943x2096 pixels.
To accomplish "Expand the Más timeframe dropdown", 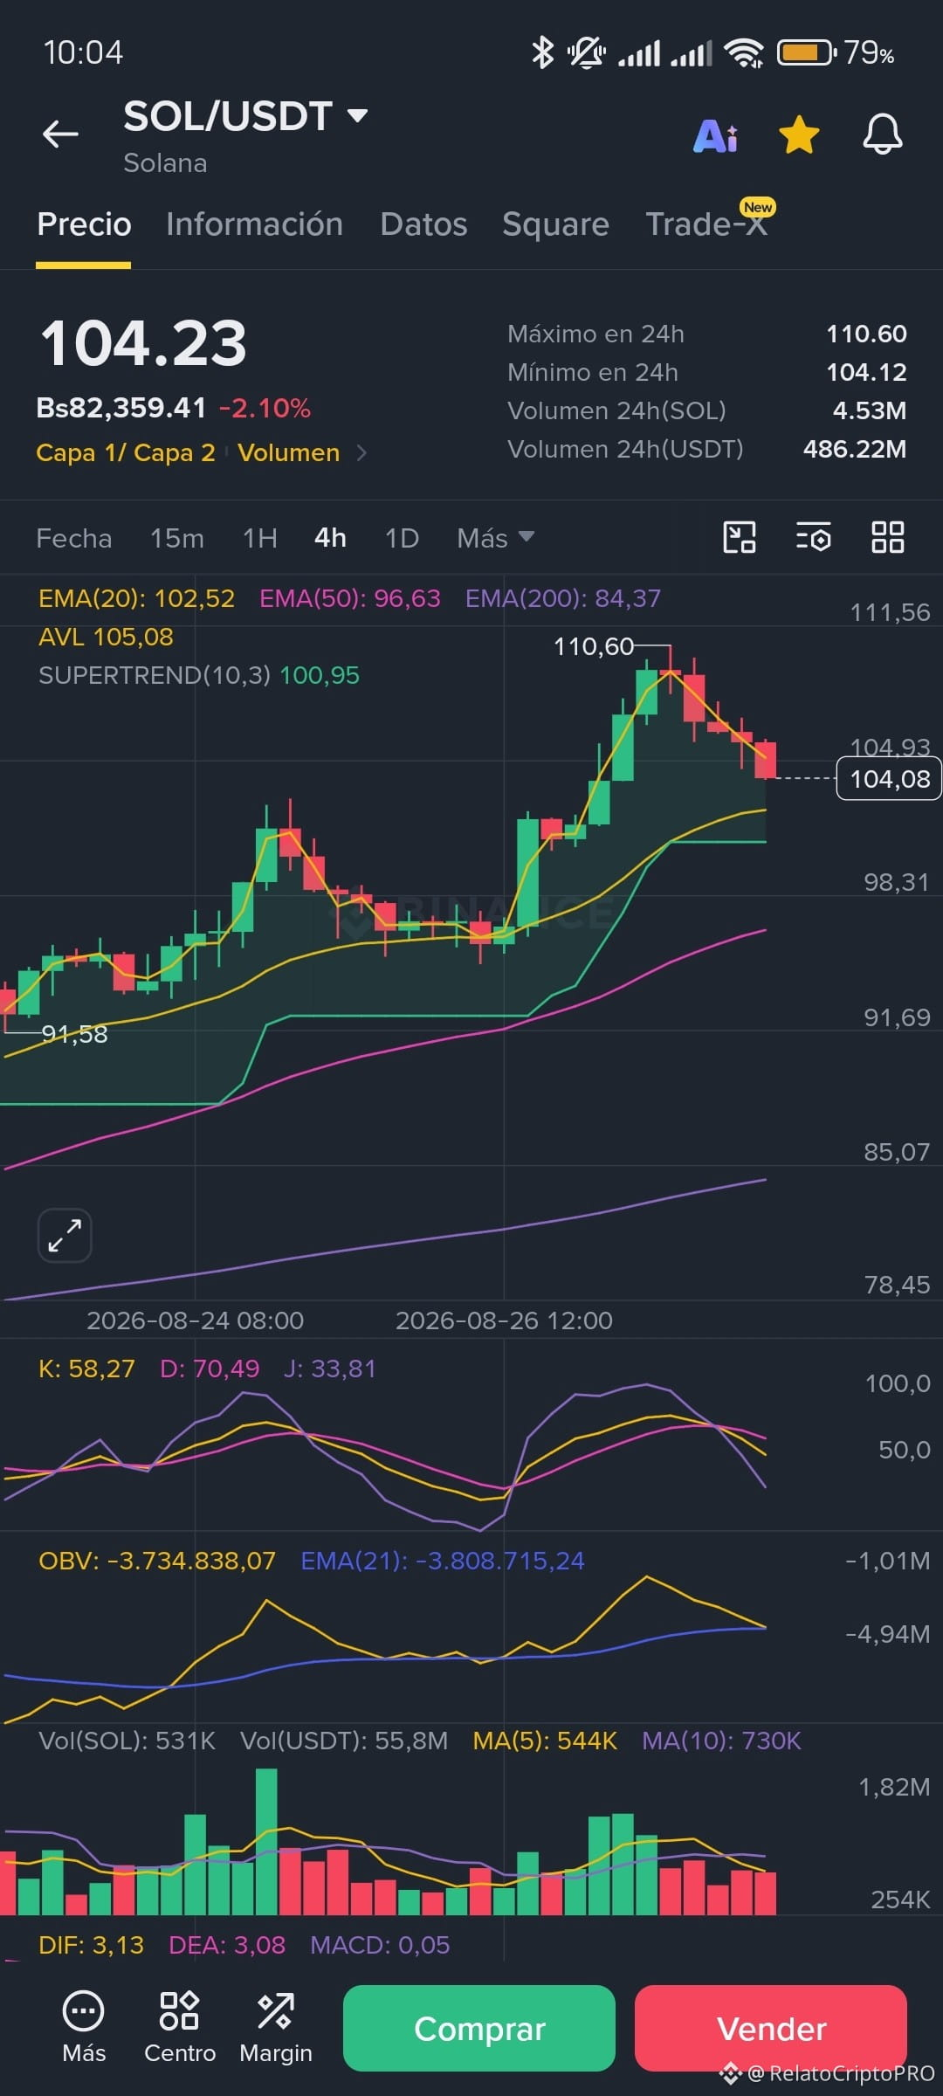I will tap(495, 538).
